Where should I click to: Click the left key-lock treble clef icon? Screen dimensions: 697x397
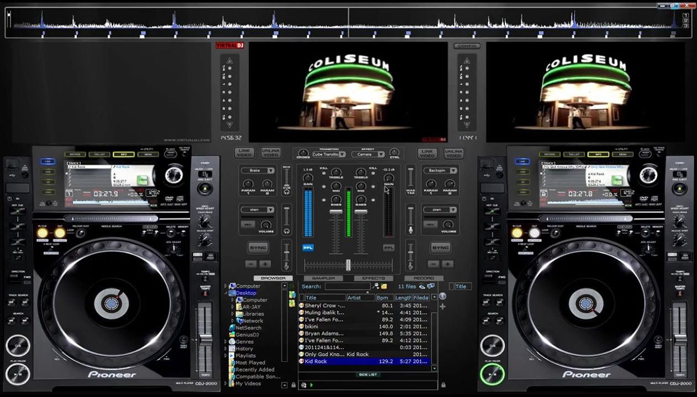[x=286, y=266]
